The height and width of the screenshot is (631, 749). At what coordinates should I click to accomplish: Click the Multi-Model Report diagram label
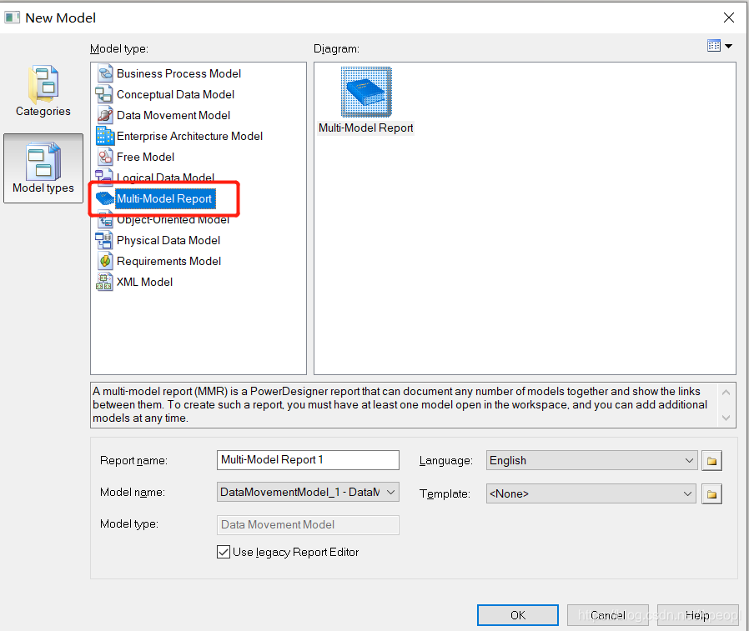[x=366, y=128]
